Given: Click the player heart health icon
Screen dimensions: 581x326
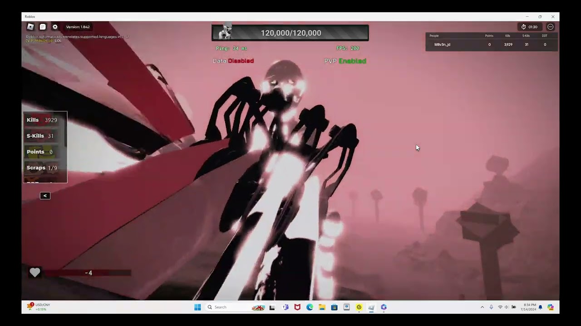Looking at the screenshot, I should [x=35, y=272].
